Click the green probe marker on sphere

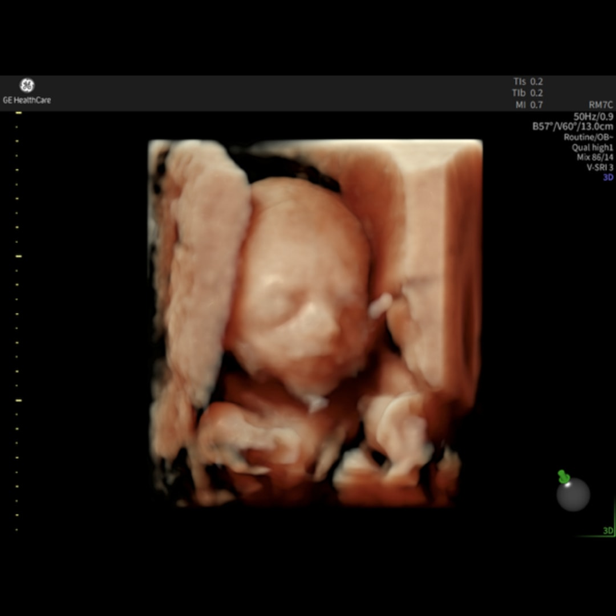564,476
